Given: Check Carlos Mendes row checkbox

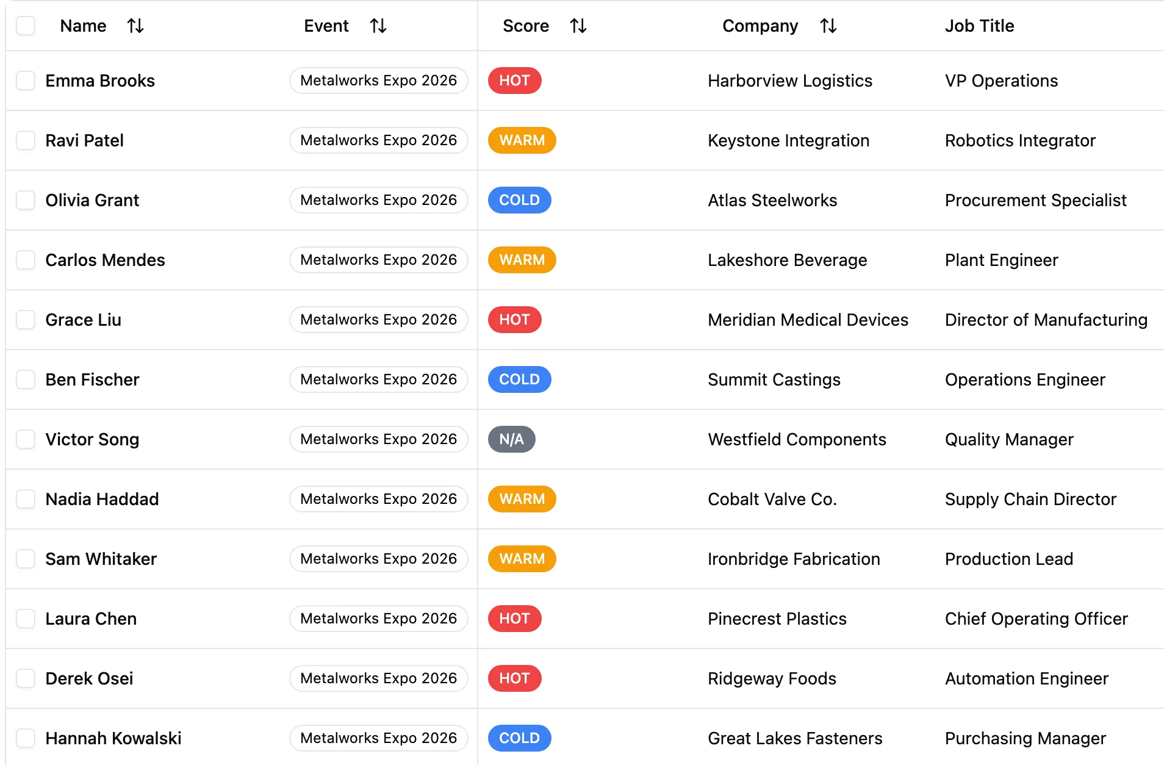Looking at the screenshot, I should click(x=26, y=260).
